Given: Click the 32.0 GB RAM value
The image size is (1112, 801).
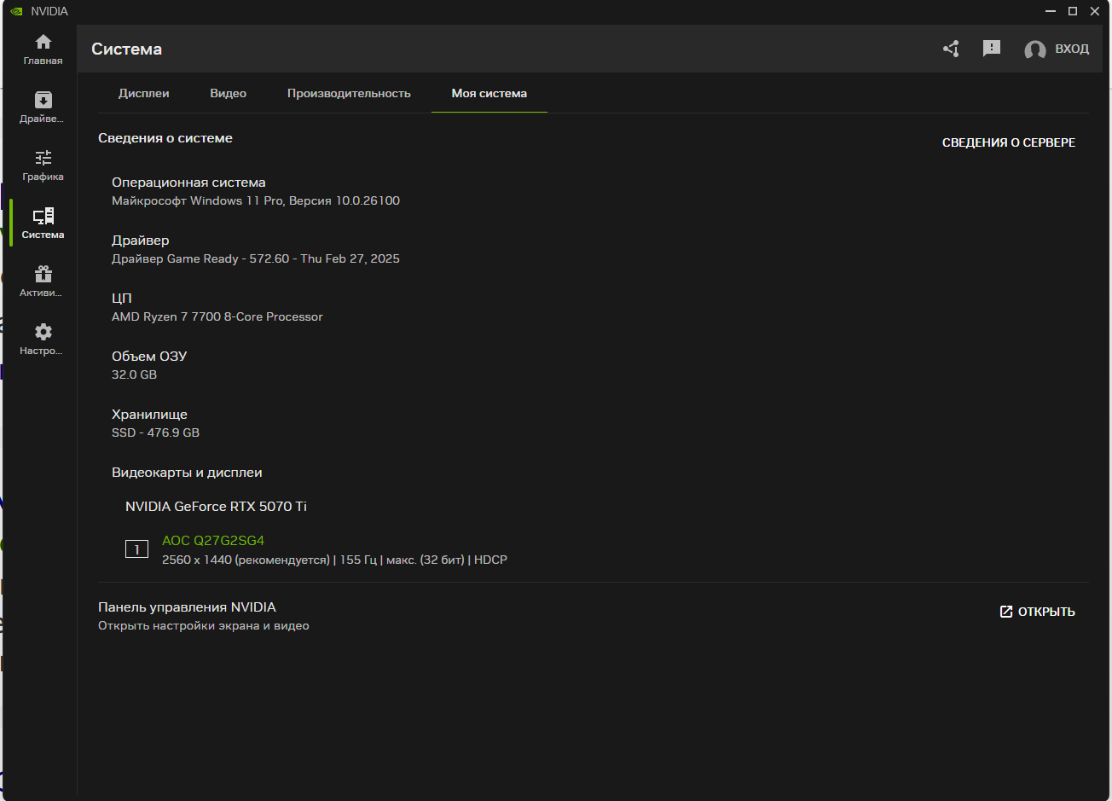Looking at the screenshot, I should 135,374.
